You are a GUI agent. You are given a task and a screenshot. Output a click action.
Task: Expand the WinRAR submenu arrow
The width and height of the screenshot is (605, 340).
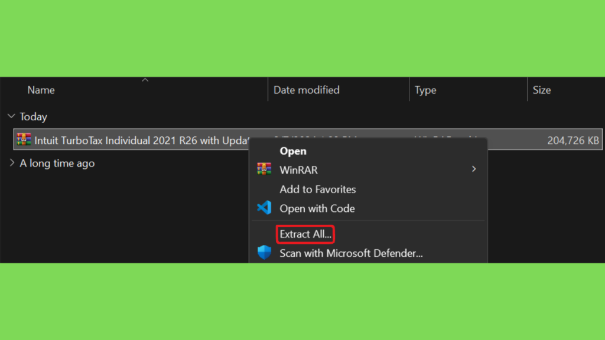click(474, 169)
